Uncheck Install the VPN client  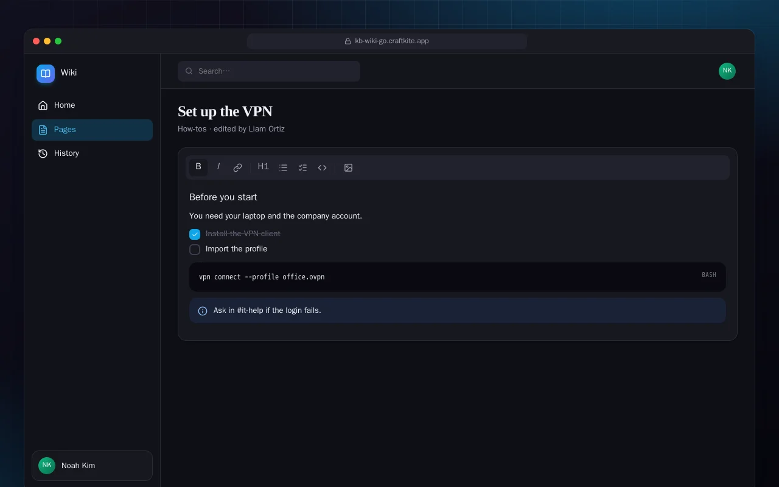(195, 234)
